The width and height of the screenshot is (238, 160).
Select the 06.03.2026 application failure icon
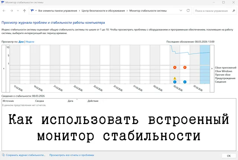[x=185, y=67]
